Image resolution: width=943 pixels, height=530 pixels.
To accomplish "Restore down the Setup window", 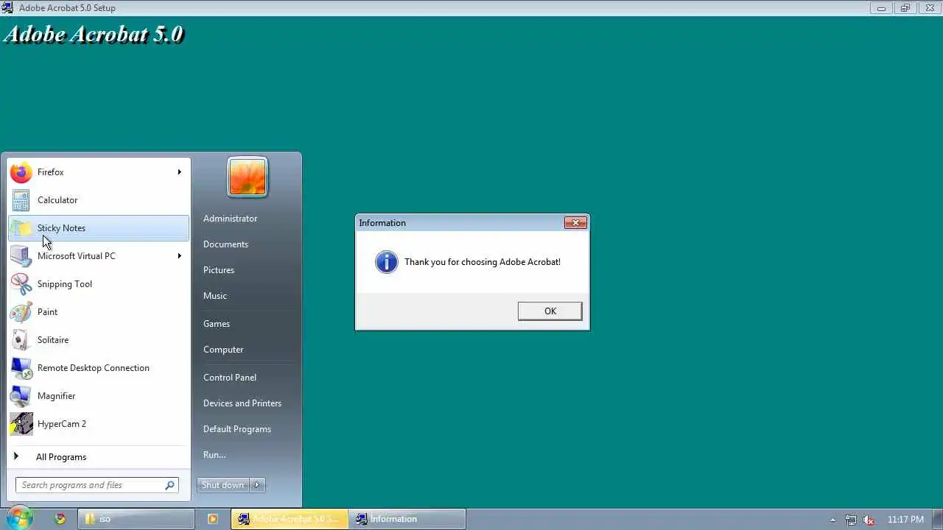I will coord(905,8).
